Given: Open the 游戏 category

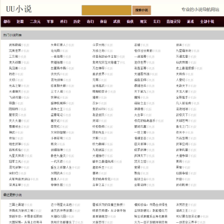Looking at the screenshot, I should point(190,22).
